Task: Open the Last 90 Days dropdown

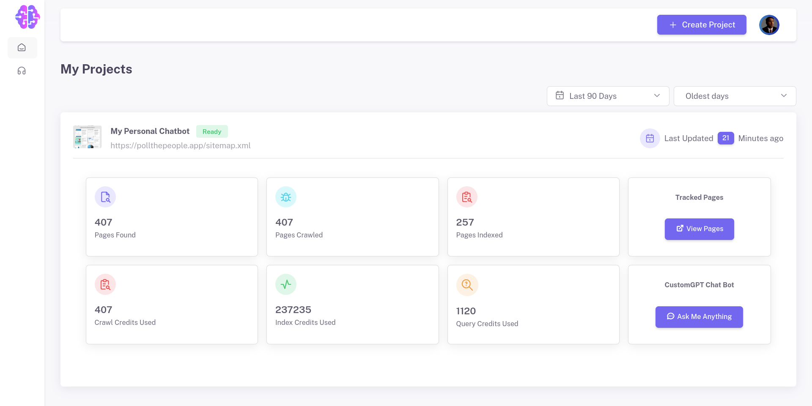Action: (x=608, y=96)
